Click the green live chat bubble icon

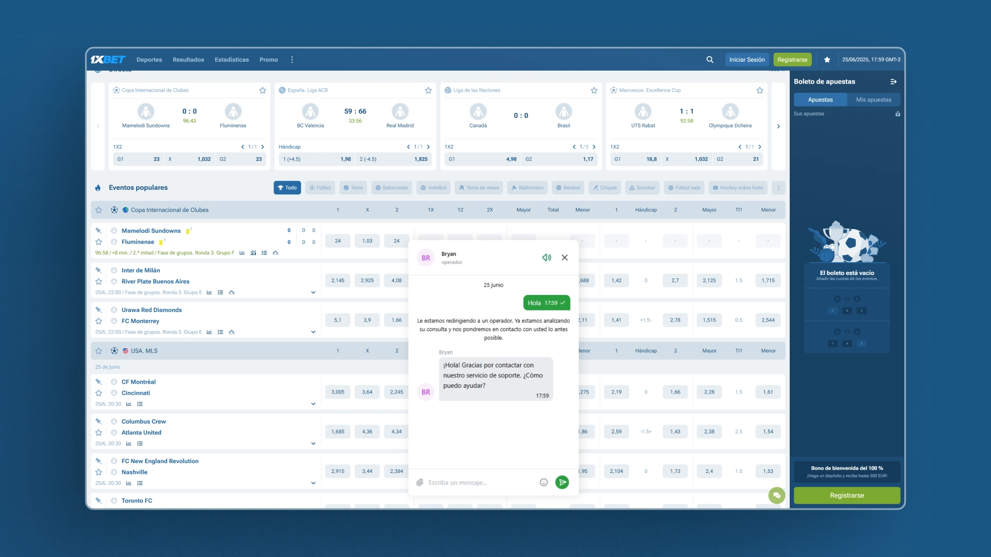pyautogui.click(x=777, y=496)
